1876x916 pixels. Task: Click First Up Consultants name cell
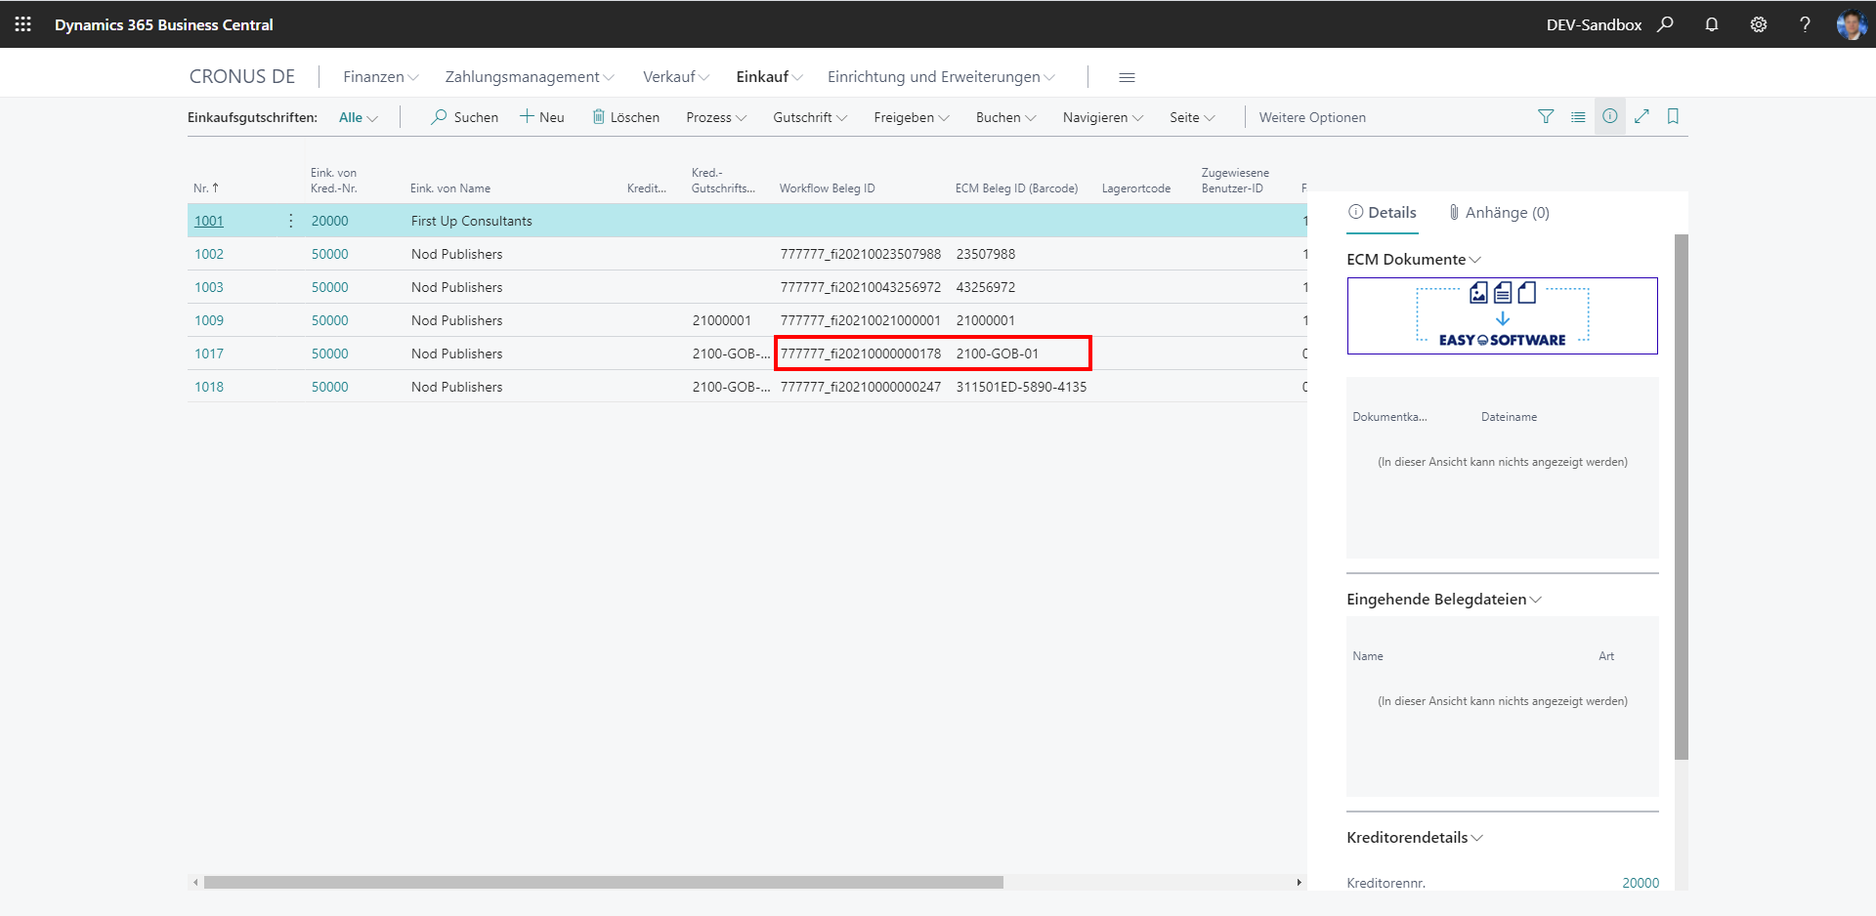(x=472, y=221)
